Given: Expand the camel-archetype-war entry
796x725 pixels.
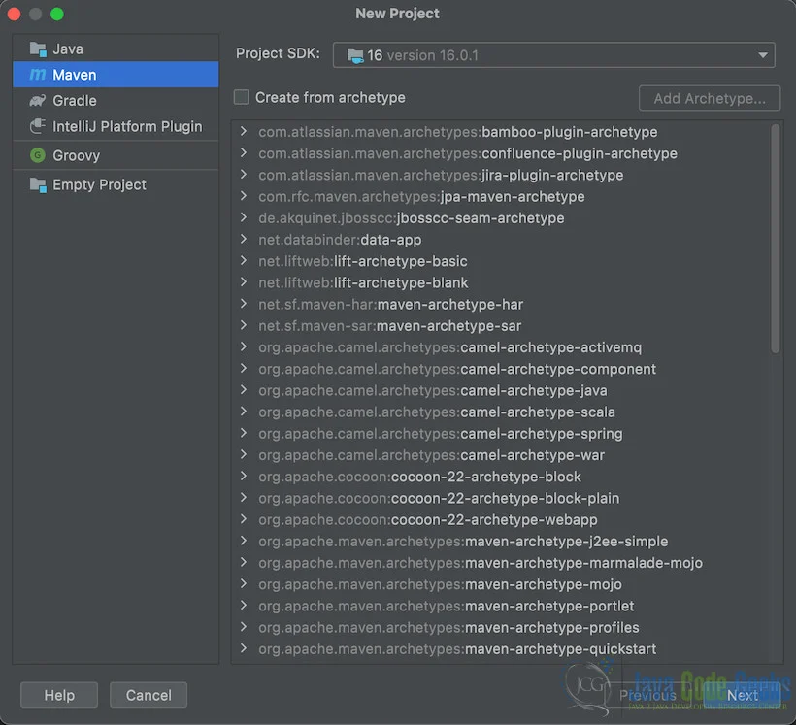Looking at the screenshot, I should tap(244, 454).
